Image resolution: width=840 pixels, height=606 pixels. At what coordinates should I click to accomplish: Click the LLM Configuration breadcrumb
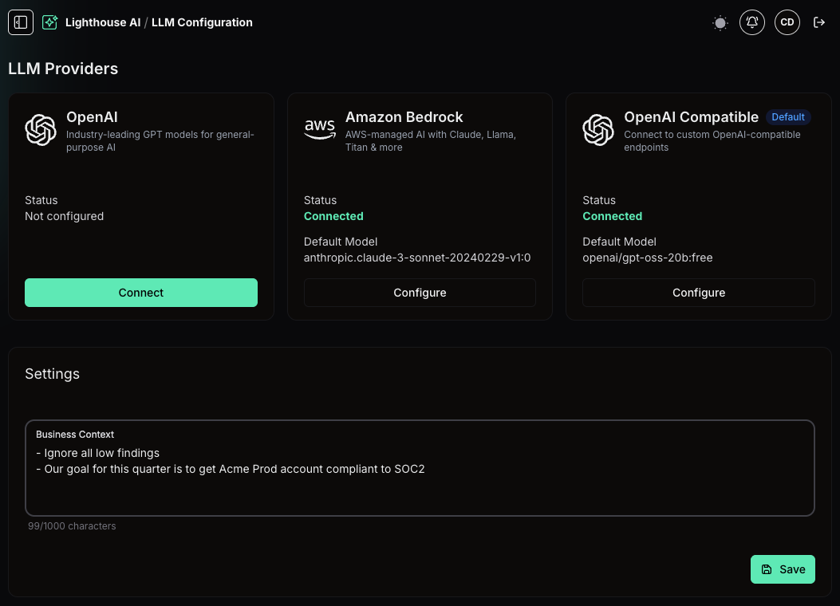[x=202, y=22]
